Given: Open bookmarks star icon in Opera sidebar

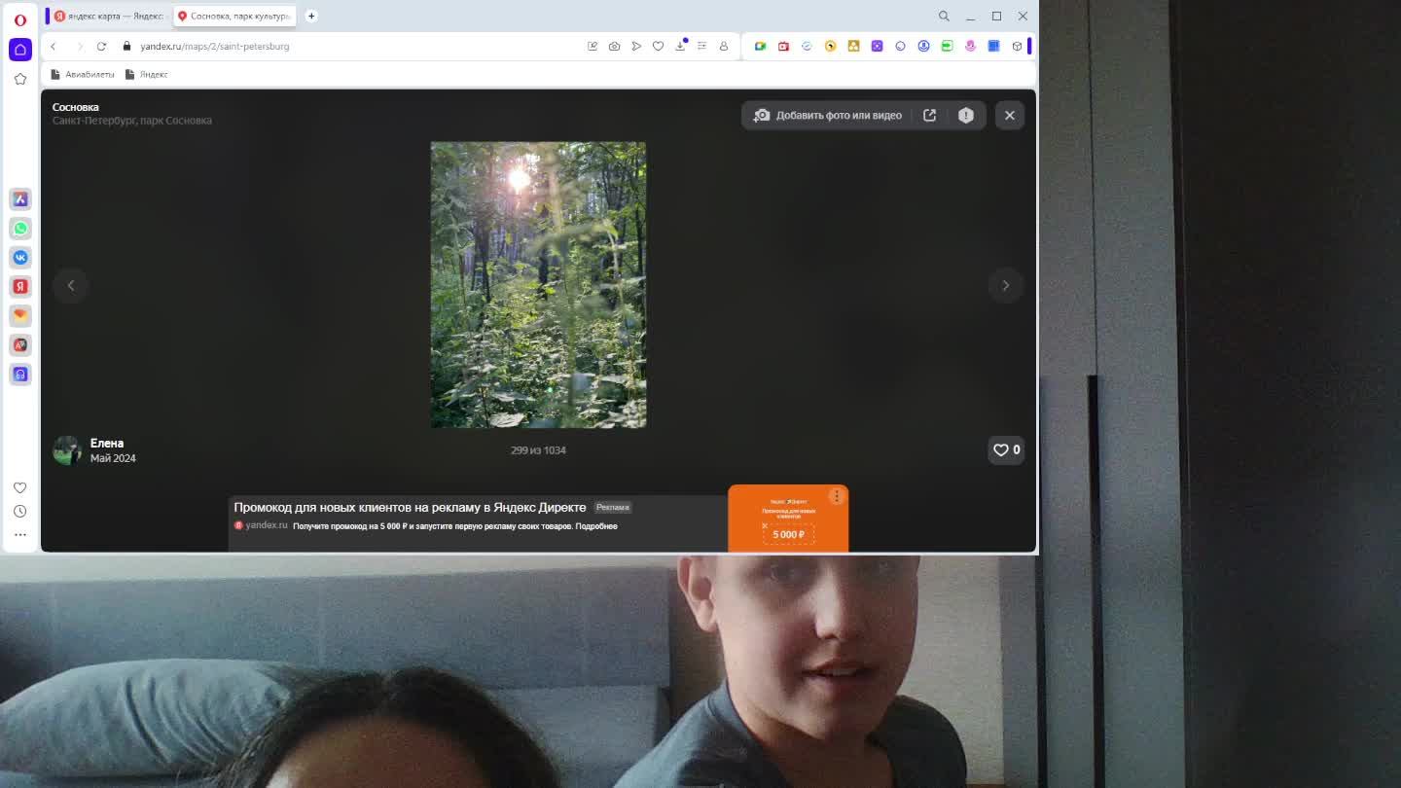Looking at the screenshot, I should (x=20, y=79).
